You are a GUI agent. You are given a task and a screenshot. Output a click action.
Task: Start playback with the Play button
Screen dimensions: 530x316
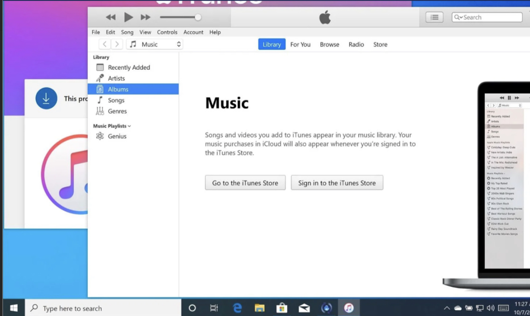point(128,17)
